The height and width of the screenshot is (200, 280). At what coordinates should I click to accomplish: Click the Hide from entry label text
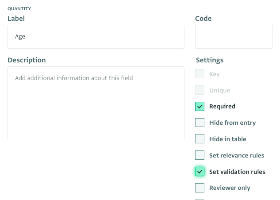(x=233, y=123)
